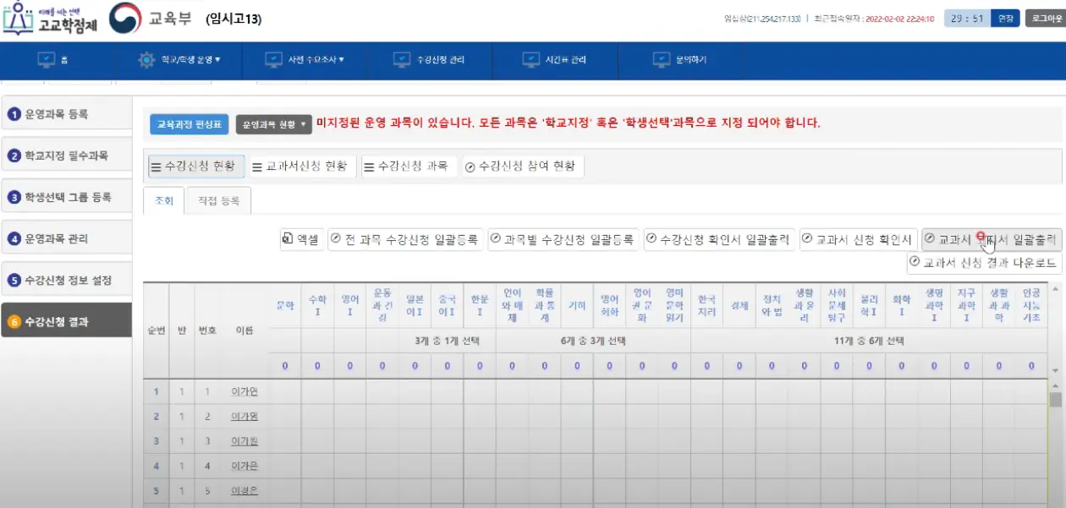Click the 인공지능 기초 column header
This screenshot has height=508, width=1066.
click(x=1031, y=305)
